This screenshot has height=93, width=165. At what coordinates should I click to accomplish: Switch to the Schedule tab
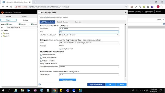coord(78,22)
